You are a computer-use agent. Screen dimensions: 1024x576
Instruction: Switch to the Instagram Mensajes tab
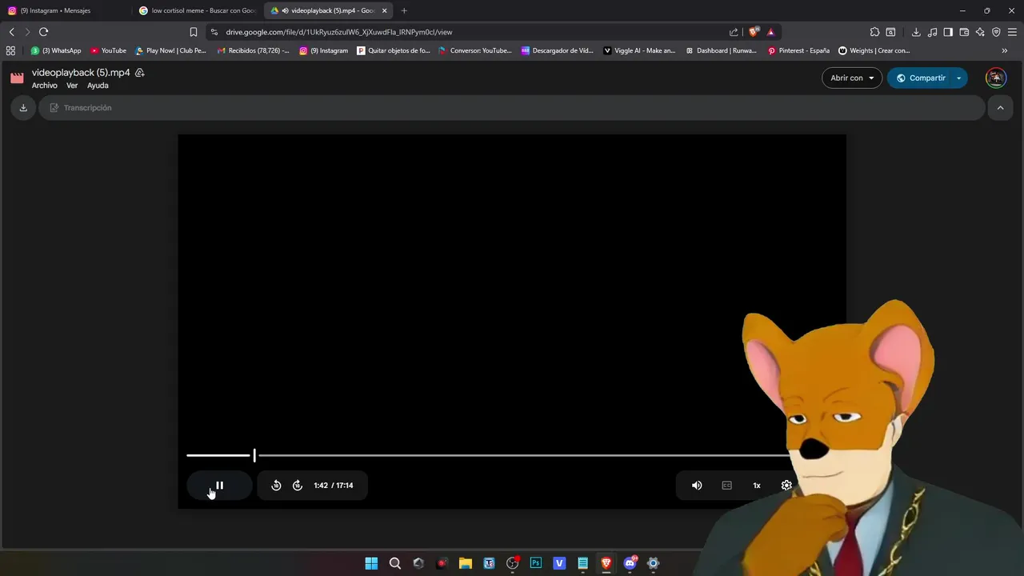66,10
